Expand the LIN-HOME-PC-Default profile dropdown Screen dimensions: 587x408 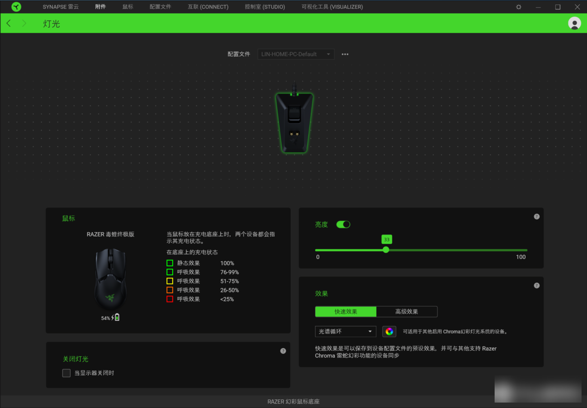(x=296, y=54)
